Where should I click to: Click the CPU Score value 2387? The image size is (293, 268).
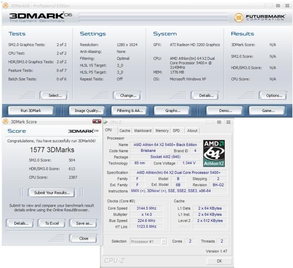(73, 177)
